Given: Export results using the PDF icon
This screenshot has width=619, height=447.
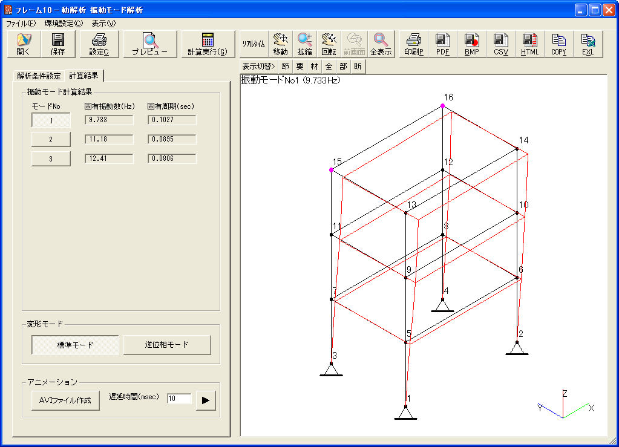Looking at the screenshot, I should (443, 44).
